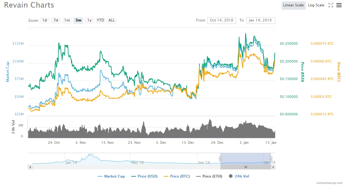Choose the YTD zoom option
Screen dimensions: 344x186
point(101,20)
